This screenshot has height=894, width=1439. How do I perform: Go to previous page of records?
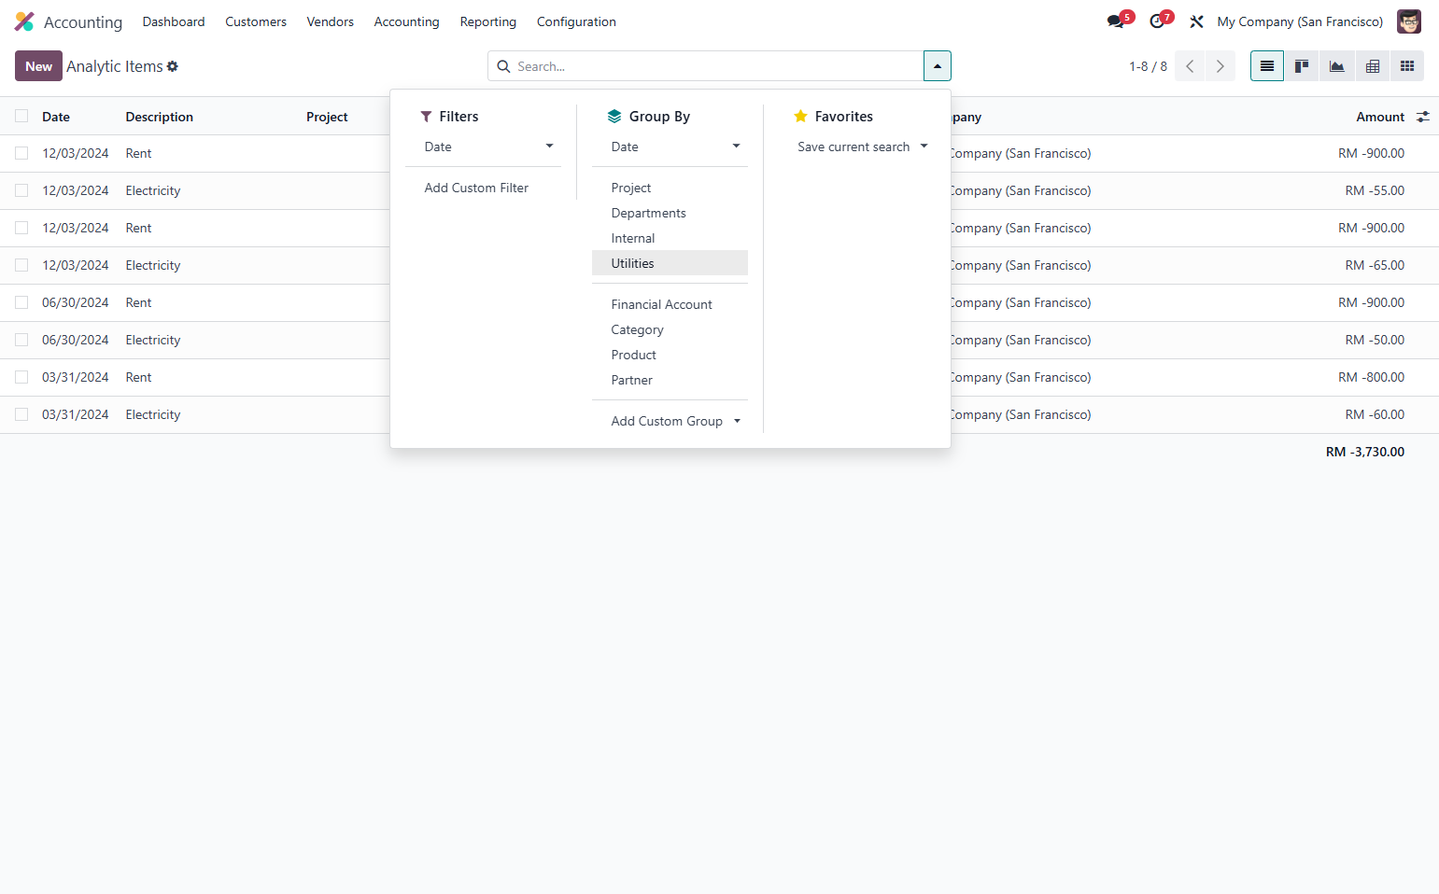coord(1190,66)
